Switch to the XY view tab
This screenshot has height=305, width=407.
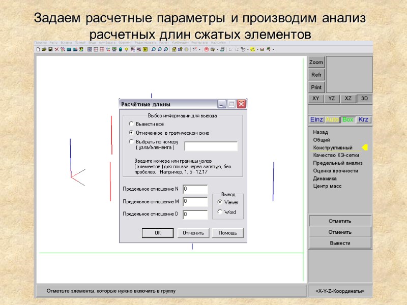tap(316, 99)
